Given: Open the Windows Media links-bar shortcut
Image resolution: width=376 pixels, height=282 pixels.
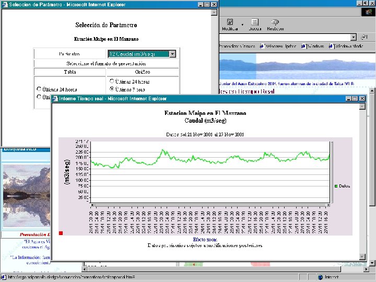Looking at the screenshot, I should (346, 46).
